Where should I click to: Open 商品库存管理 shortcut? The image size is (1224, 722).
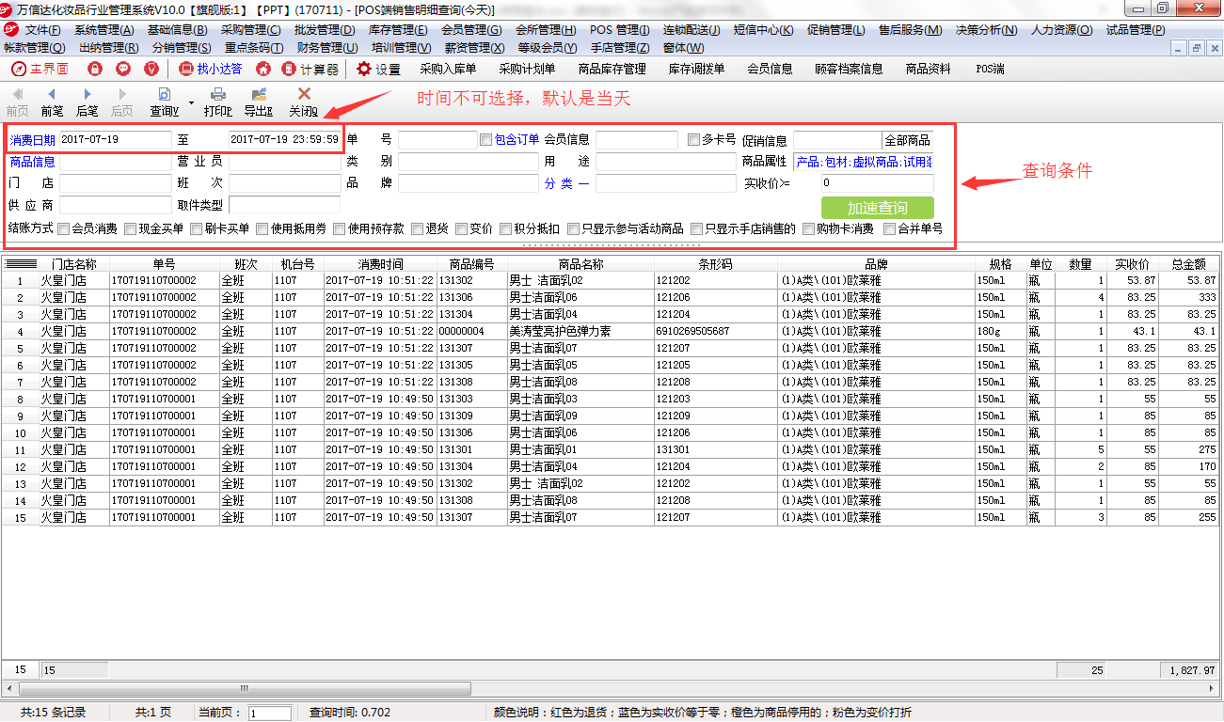(x=612, y=69)
